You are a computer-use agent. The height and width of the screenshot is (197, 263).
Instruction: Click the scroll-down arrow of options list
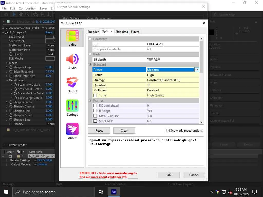201,122
